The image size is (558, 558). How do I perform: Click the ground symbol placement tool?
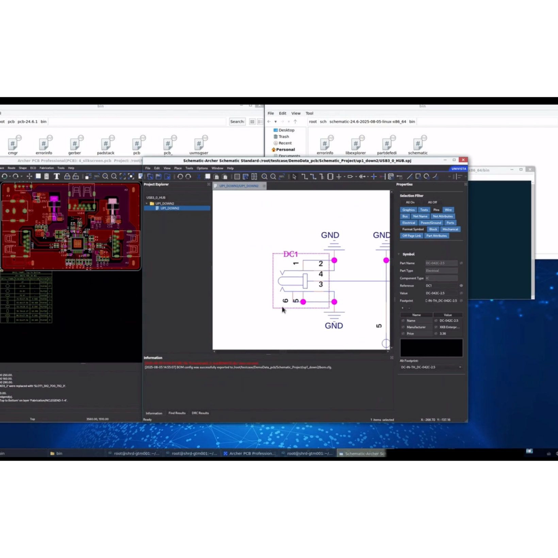[339, 177]
